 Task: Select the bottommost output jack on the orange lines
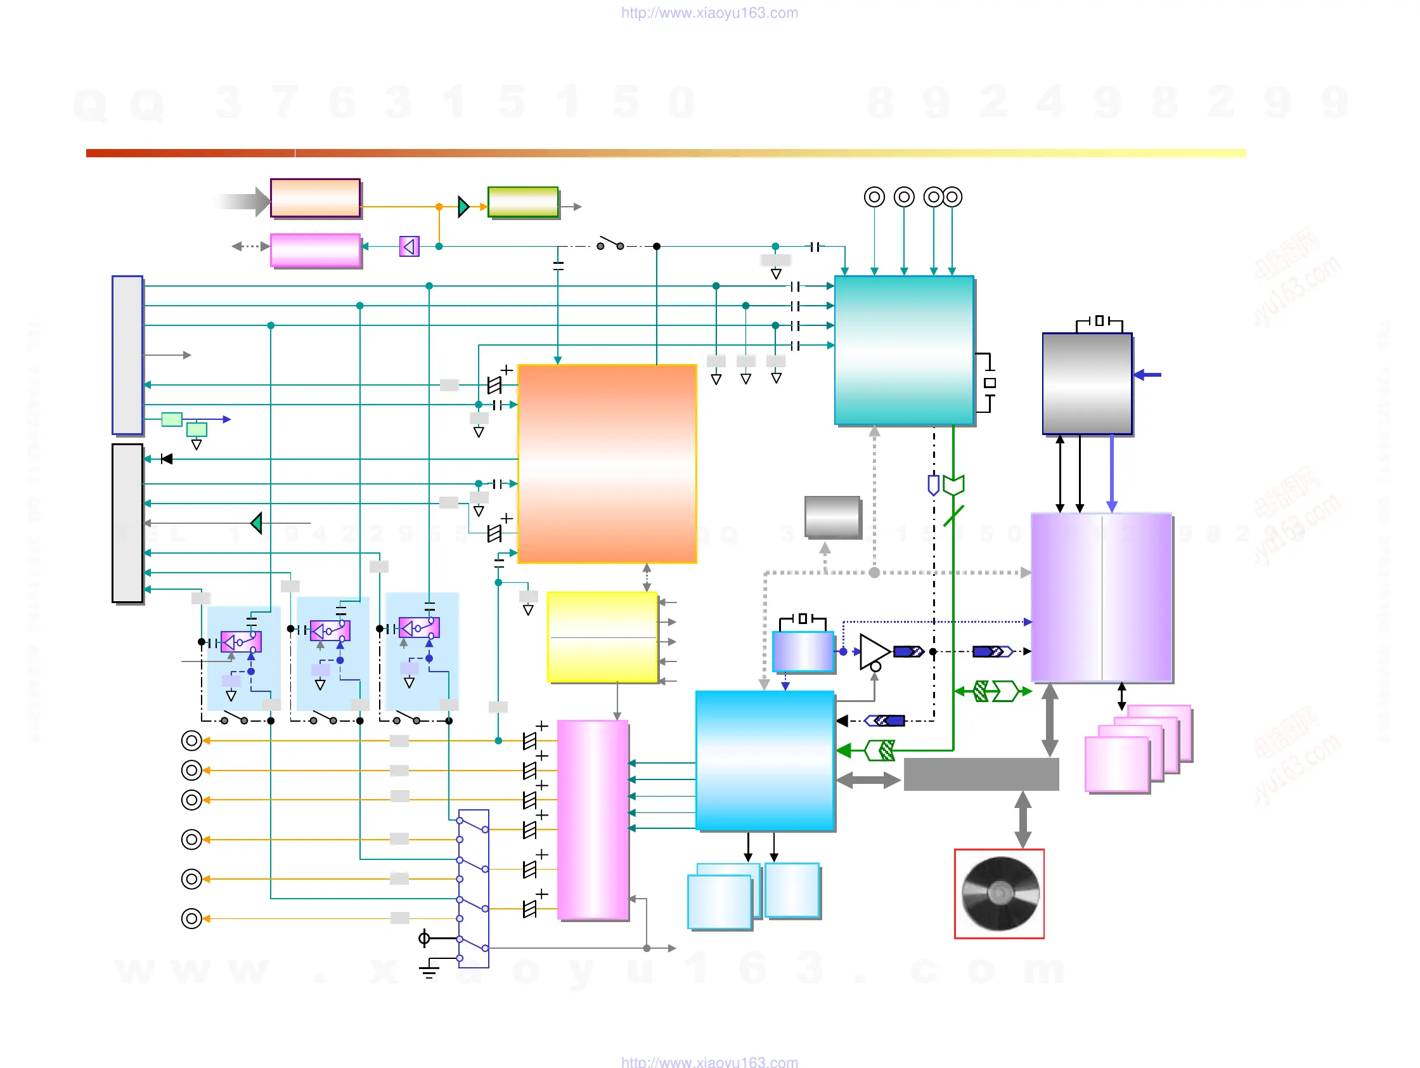point(191,918)
